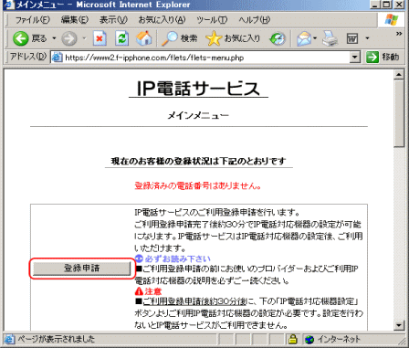Open the ファイル(F) menu
The height and width of the screenshot is (348, 409).
click(33, 20)
